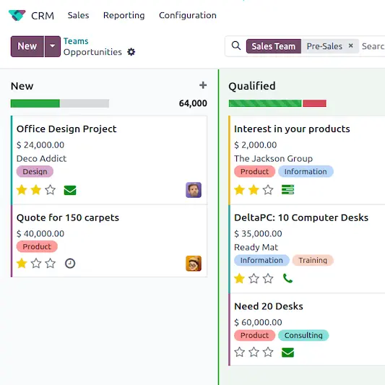This screenshot has width=385, height=385.
Task: Click the New button to create an opportunity
Action: (27, 46)
